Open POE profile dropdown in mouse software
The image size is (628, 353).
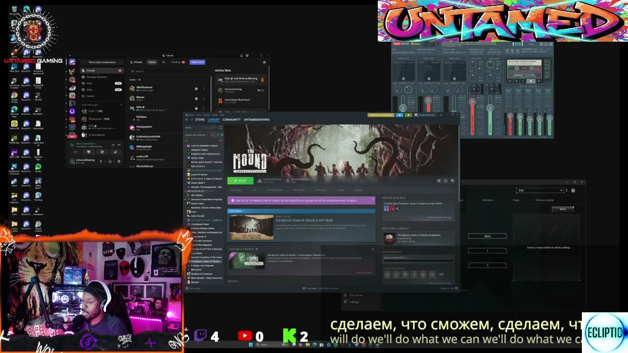(x=540, y=191)
